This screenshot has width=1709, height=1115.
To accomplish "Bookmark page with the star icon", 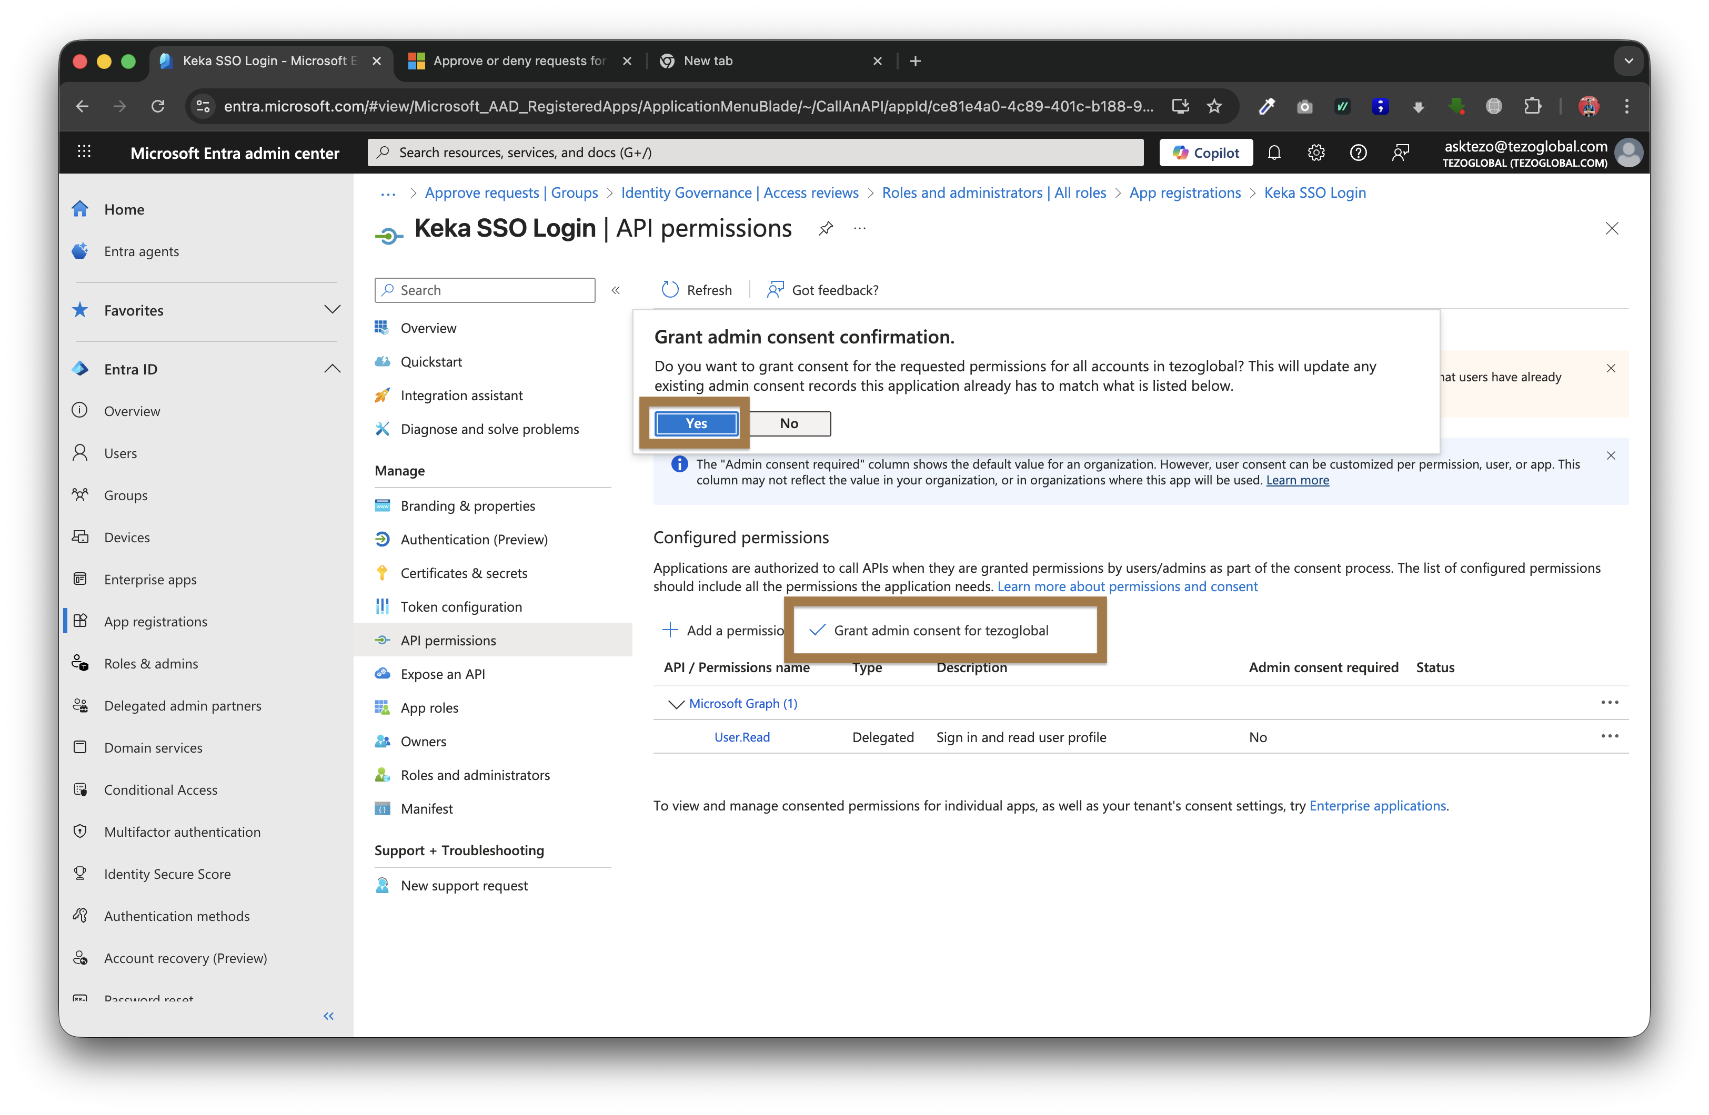I will point(1213,106).
